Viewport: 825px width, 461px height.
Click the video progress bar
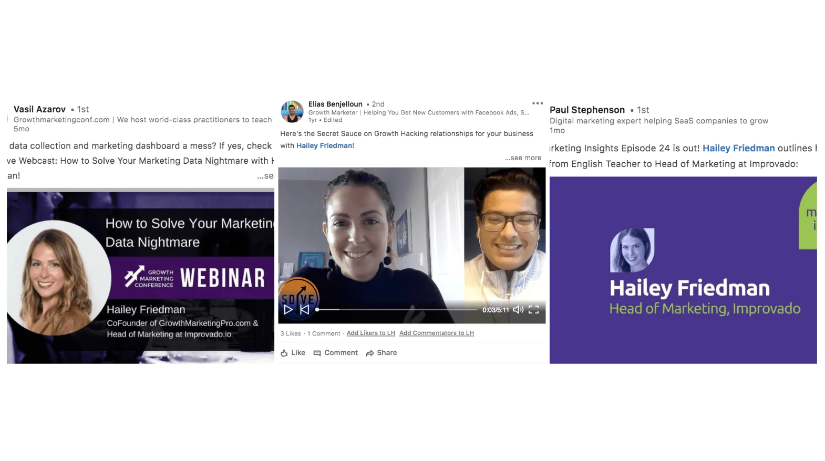pyautogui.click(x=397, y=310)
